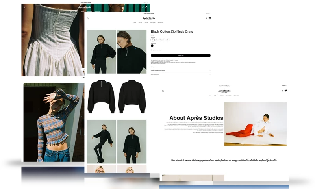Click the 'About Après Studios' heading
315x189 pixels.
click(x=196, y=118)
